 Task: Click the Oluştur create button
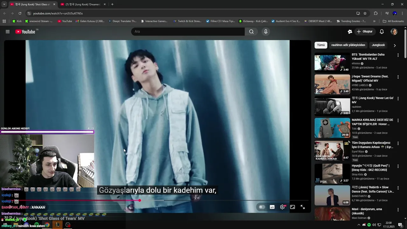click(365, 31)
